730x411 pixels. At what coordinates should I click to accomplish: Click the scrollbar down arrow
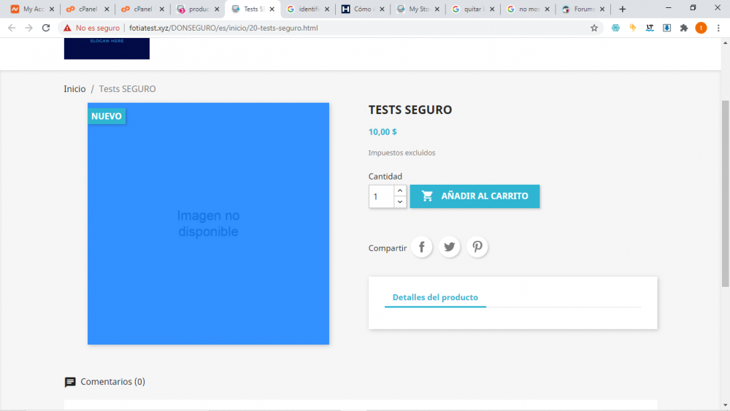coord(726,405)
